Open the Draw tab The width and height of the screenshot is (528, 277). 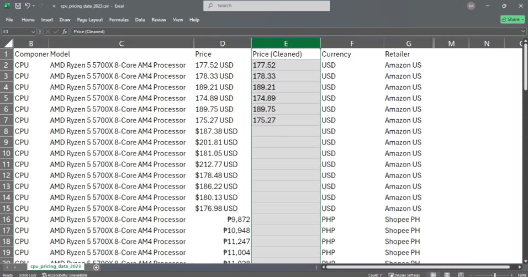pyautogui.click(x=65, y=20)
